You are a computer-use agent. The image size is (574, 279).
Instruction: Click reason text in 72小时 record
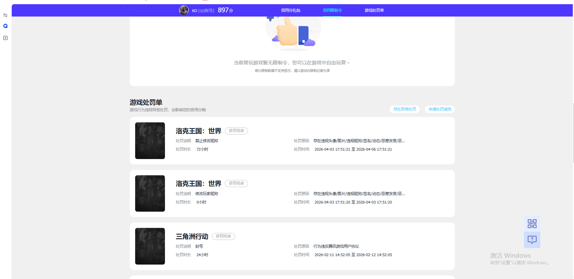point(359,141)
